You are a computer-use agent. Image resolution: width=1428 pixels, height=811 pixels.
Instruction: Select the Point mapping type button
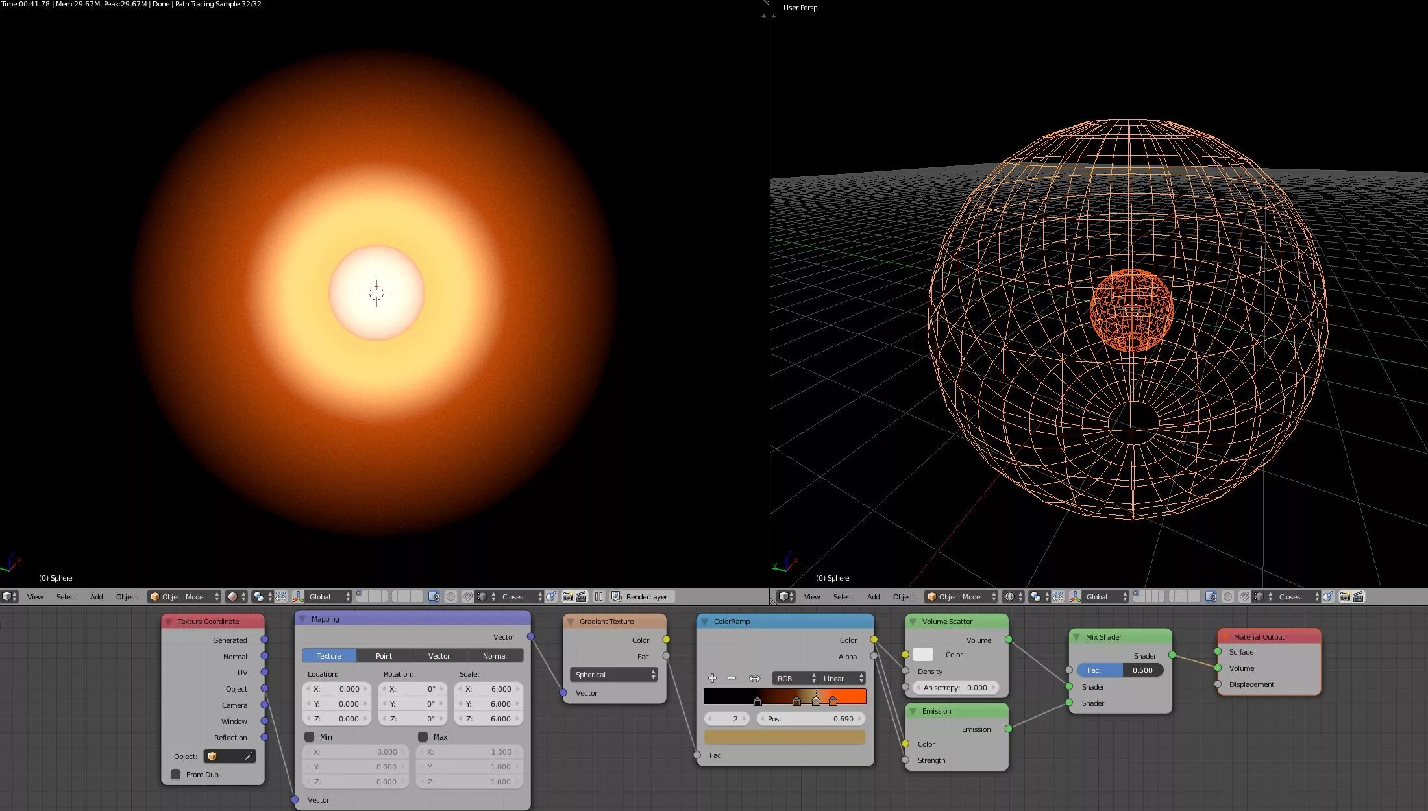click(384, 656)
